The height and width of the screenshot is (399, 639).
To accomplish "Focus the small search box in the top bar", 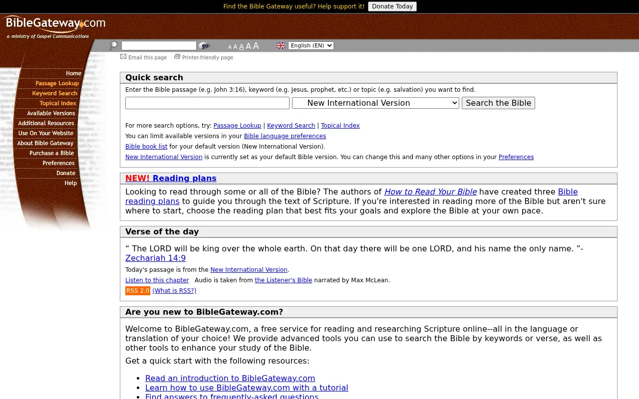I will (x=159, y=45).
